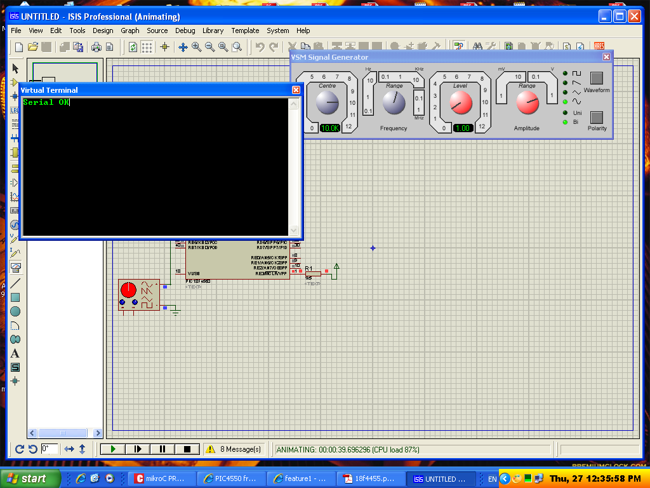Click the Print icon in the toolbar
This screenshot has width=650, height=488.
pyautogui.click(x=96, y=47)
